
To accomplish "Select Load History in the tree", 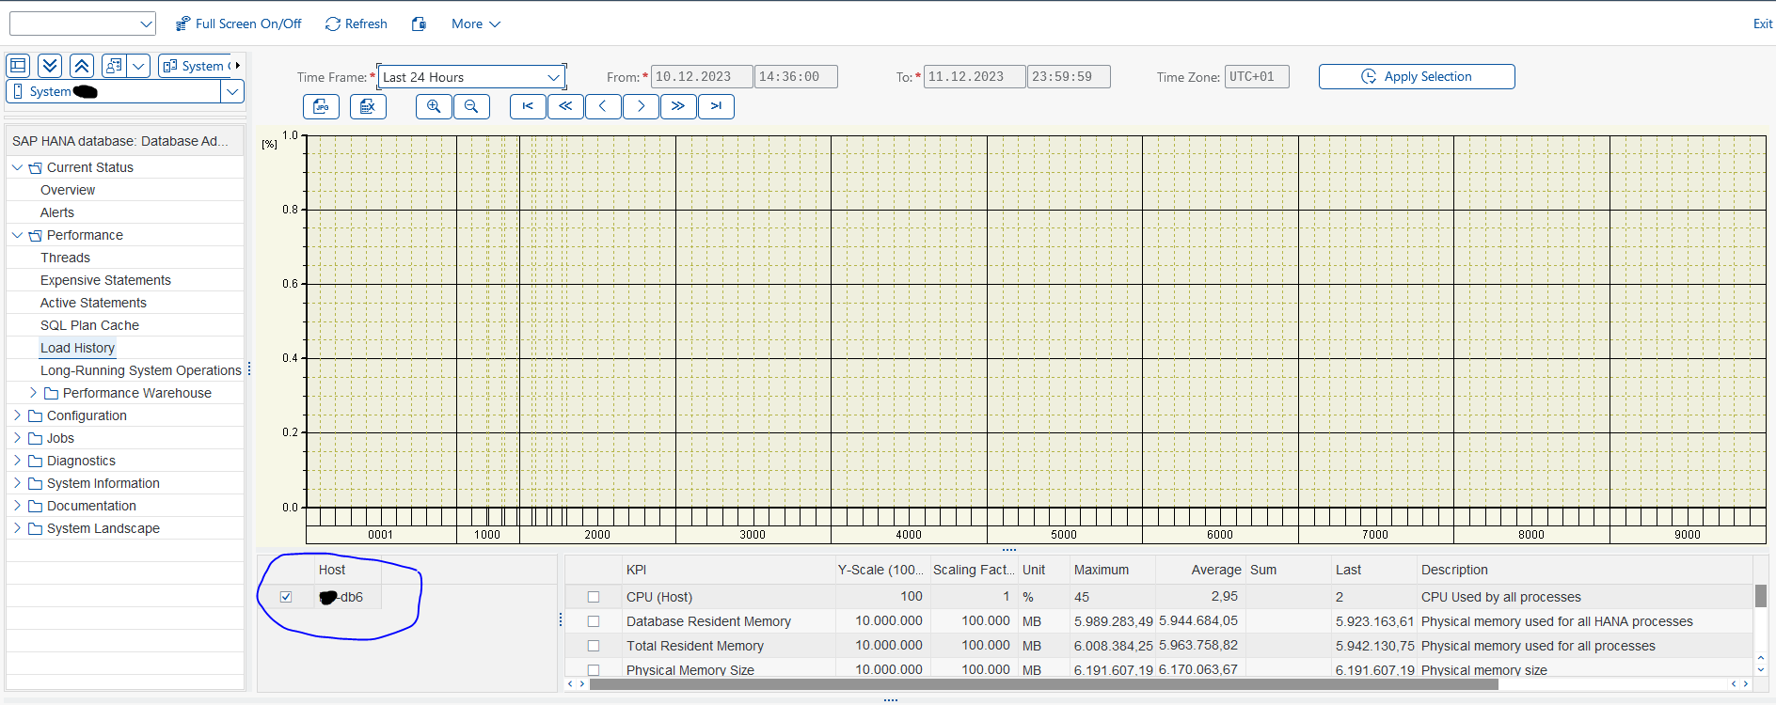I will pyautogui.click(x=77, y=348).
